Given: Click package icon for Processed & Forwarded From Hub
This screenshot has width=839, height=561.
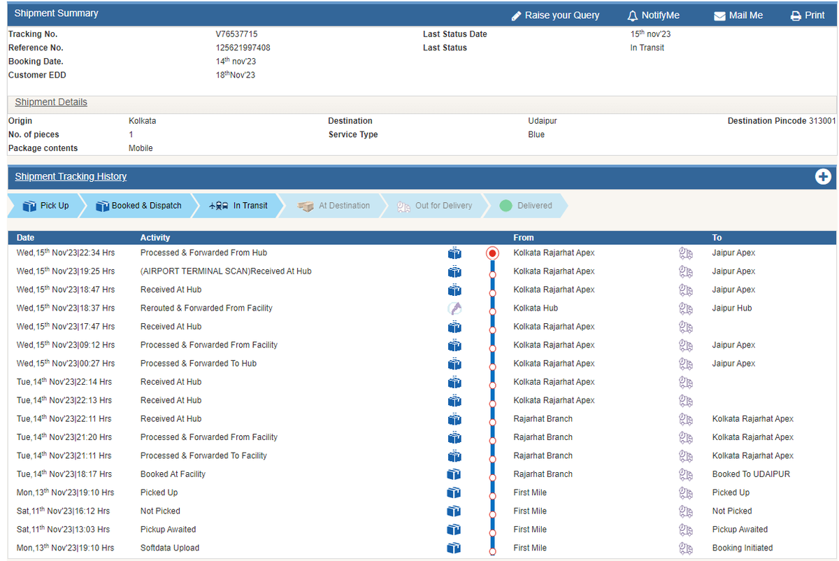Looking at the screenshot, I should coord(454,253).
